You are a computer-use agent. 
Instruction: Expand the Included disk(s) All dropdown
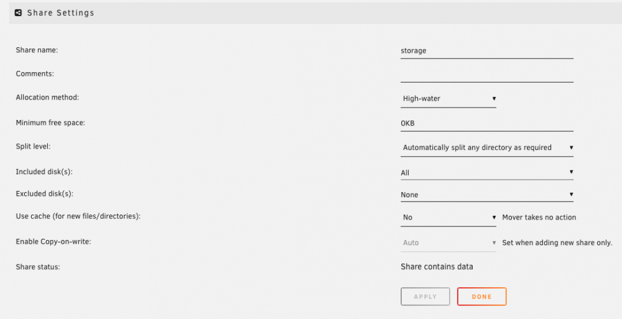(x=487, y=173)
